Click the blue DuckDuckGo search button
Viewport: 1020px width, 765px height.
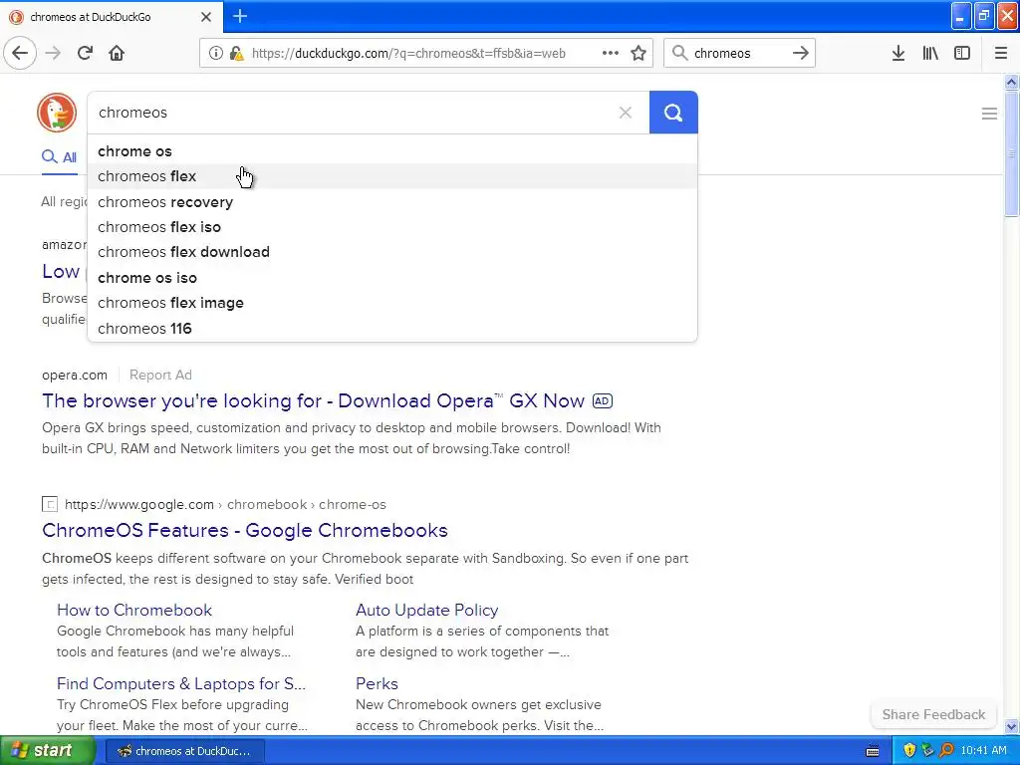click(x=673, y=113)
